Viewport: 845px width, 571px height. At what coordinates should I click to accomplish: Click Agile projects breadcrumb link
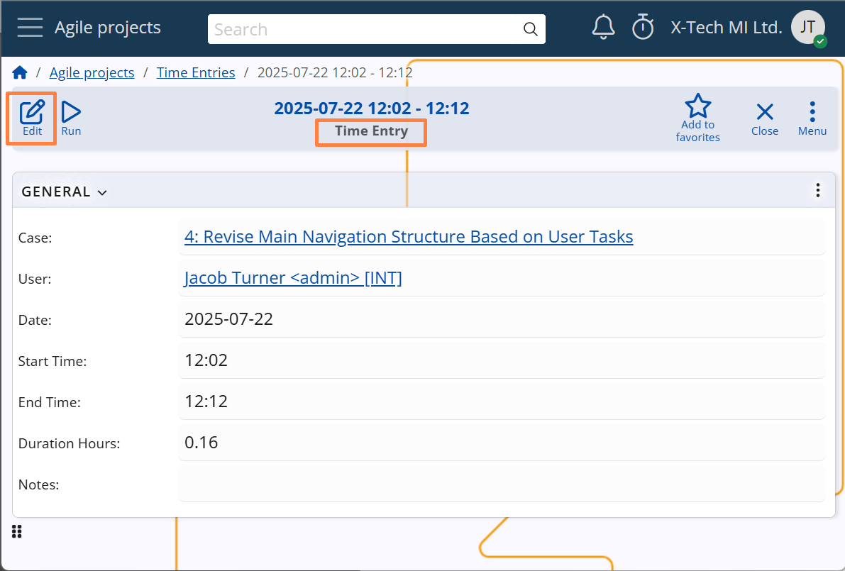pos(92,72)
